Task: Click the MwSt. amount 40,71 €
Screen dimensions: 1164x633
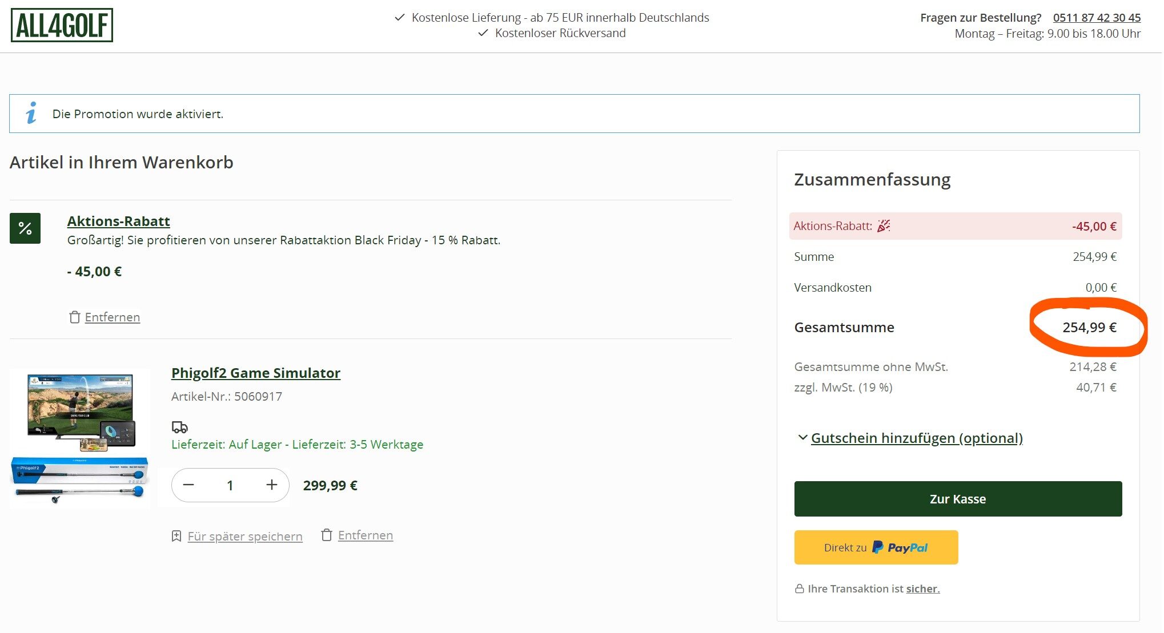Action: pos(1097,388)
